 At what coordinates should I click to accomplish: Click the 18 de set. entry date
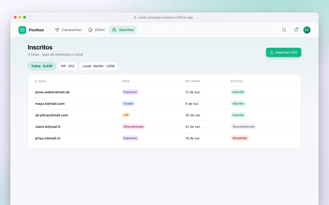193,138
